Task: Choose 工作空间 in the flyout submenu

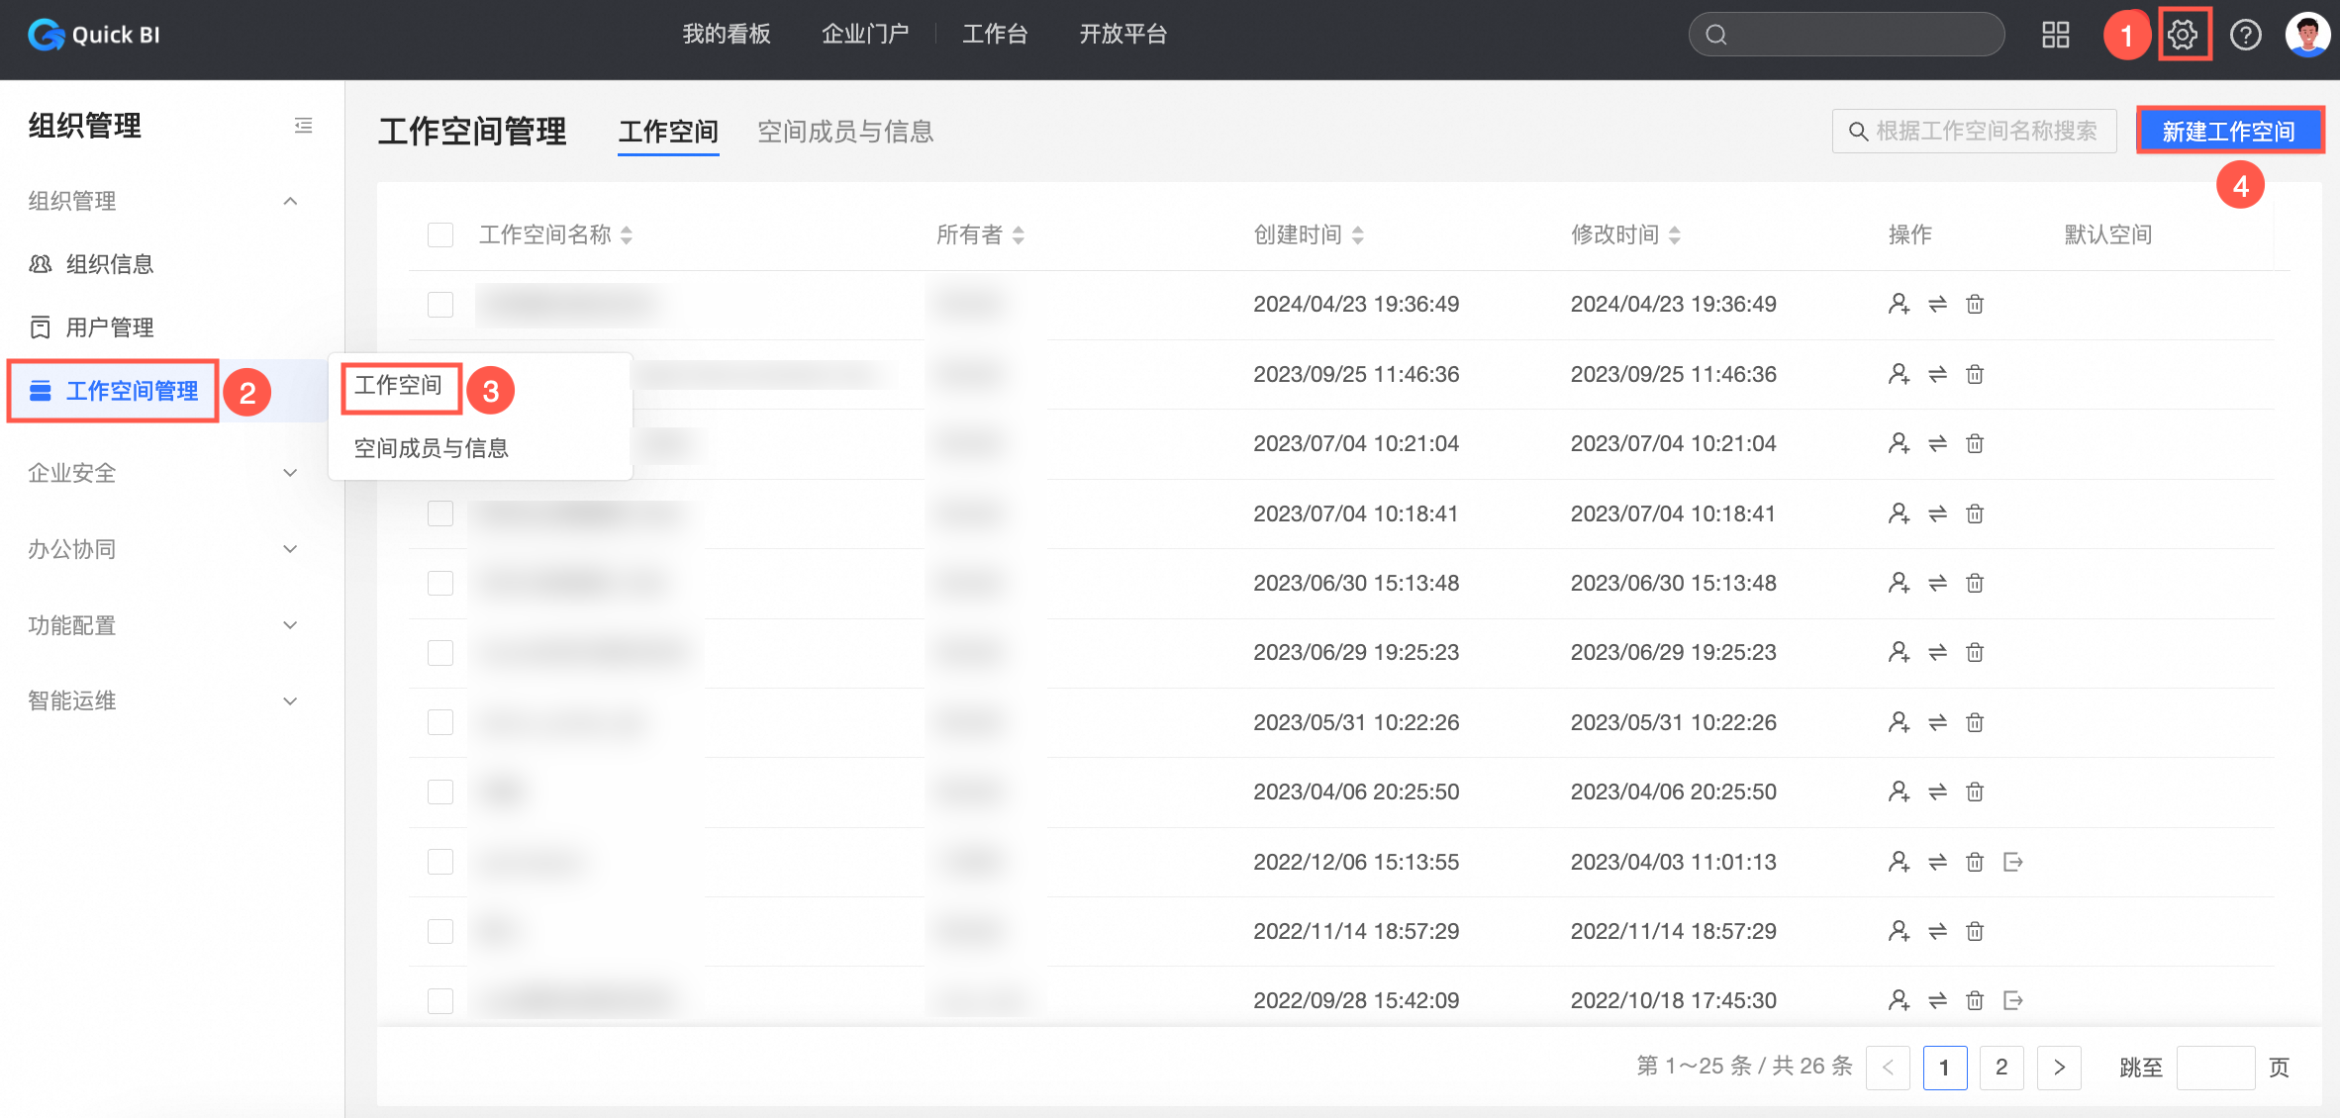Action: 399,385
